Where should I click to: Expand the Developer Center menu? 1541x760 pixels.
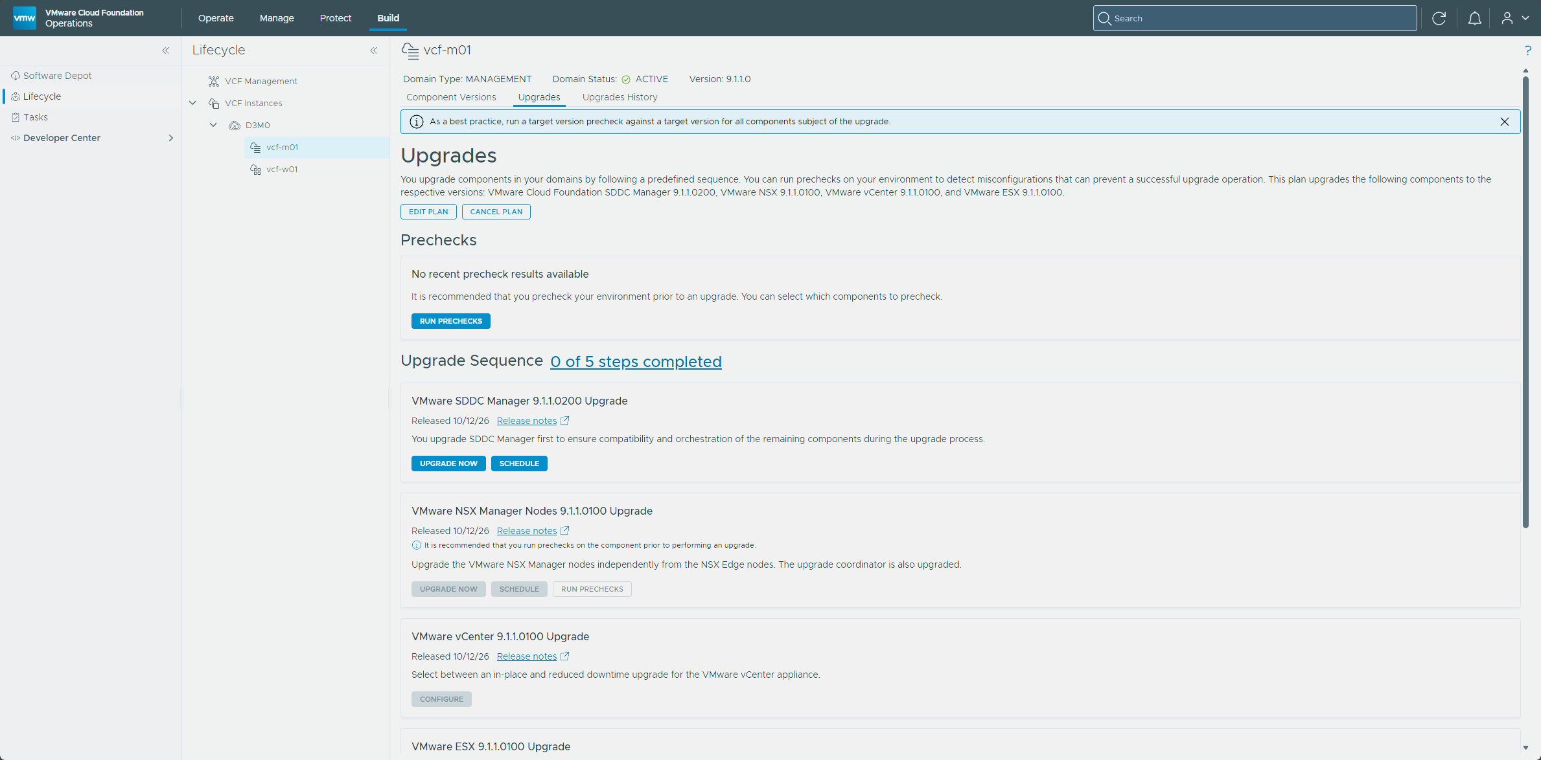click(170, 138)
